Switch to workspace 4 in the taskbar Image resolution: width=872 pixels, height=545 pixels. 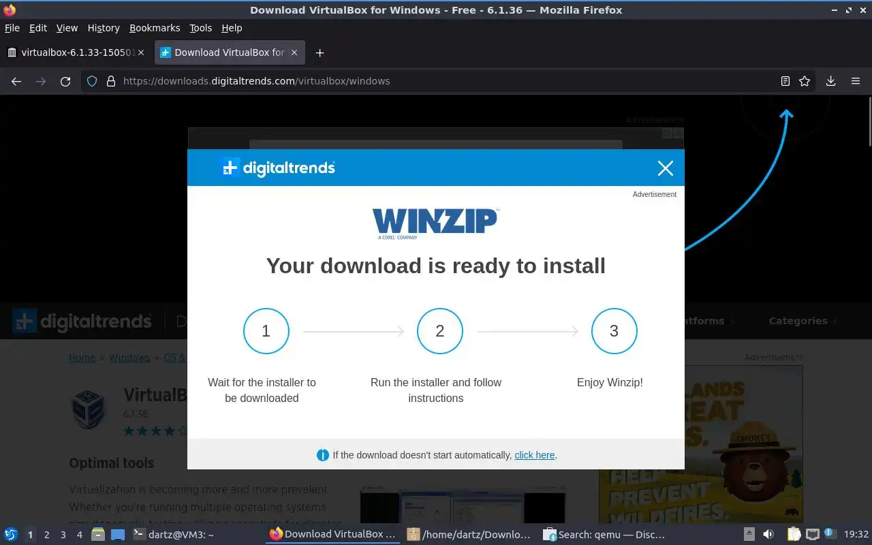point(79,535)
